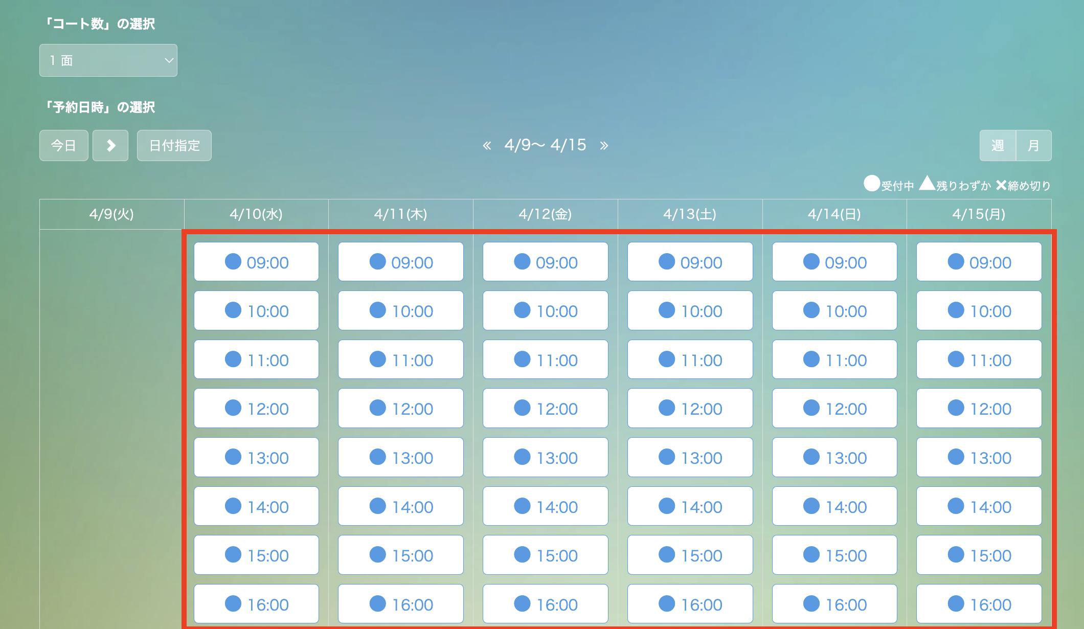Viewport: 1084px width, 629px height.
Task: Switch to 月 view
Action: tap(1033, 146)
